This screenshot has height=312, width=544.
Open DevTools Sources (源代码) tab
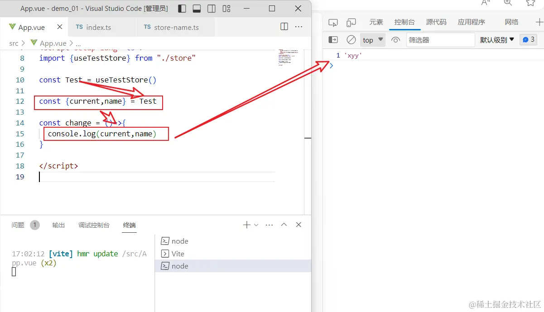436,22
